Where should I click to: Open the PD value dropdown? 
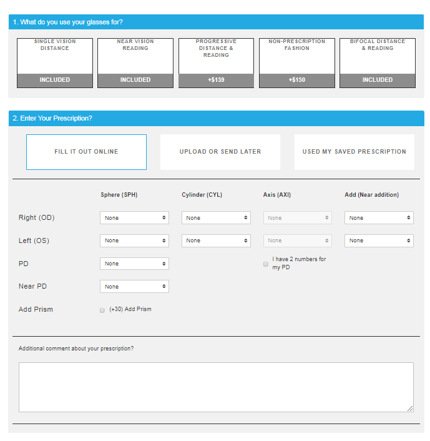pos(134,264)
